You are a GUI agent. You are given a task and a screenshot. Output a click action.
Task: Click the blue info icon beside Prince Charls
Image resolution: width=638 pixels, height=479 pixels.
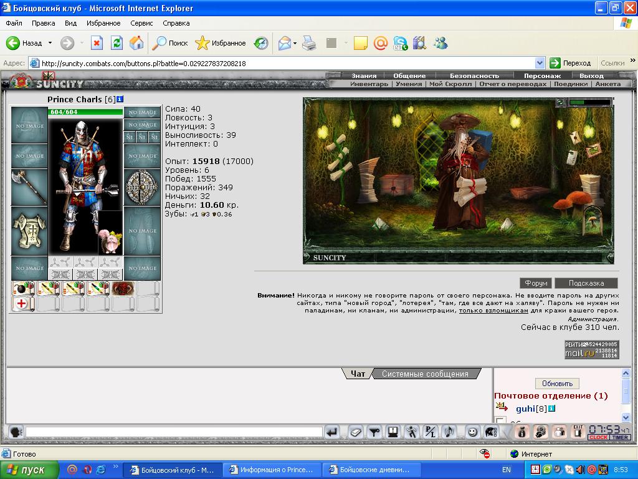(x=120, y=99)
